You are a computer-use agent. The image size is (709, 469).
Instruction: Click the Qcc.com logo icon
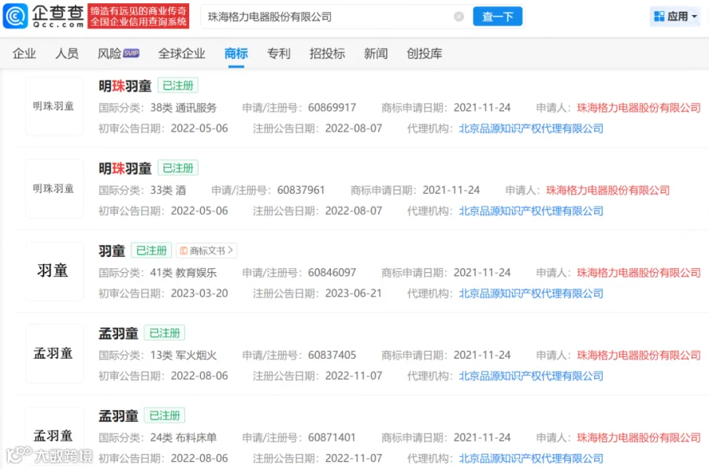[x=16, y=16]
